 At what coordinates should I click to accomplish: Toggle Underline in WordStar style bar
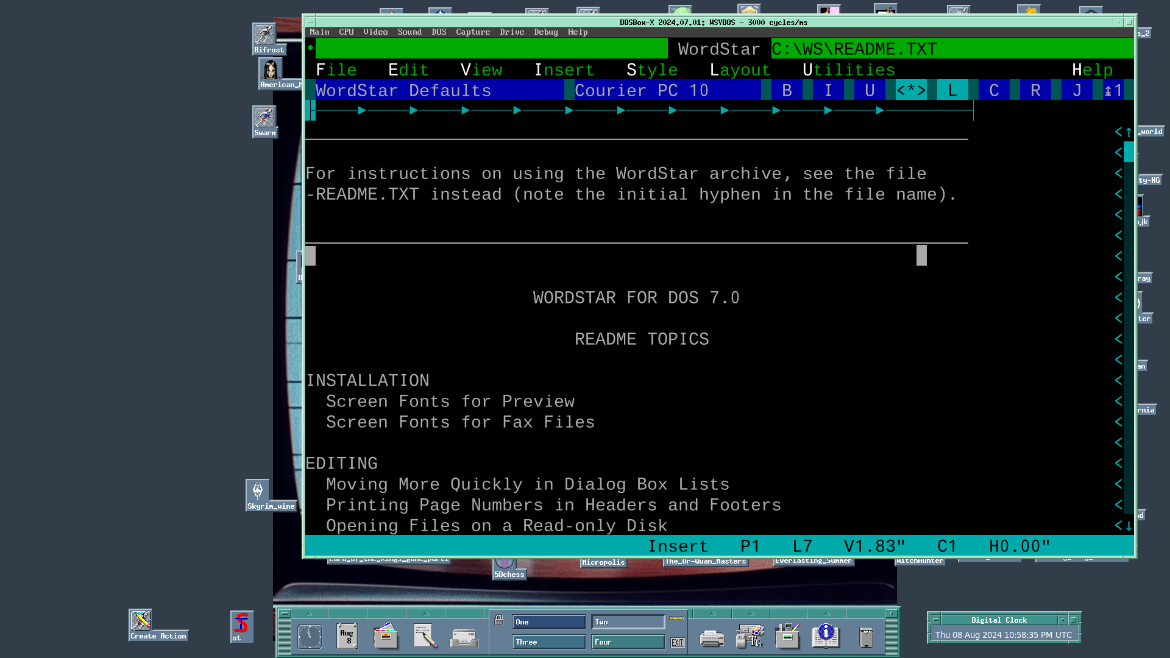870,91
